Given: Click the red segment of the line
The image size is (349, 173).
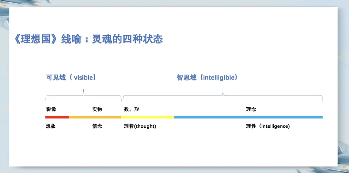Looking at the screenshot, I should (57, 117).
